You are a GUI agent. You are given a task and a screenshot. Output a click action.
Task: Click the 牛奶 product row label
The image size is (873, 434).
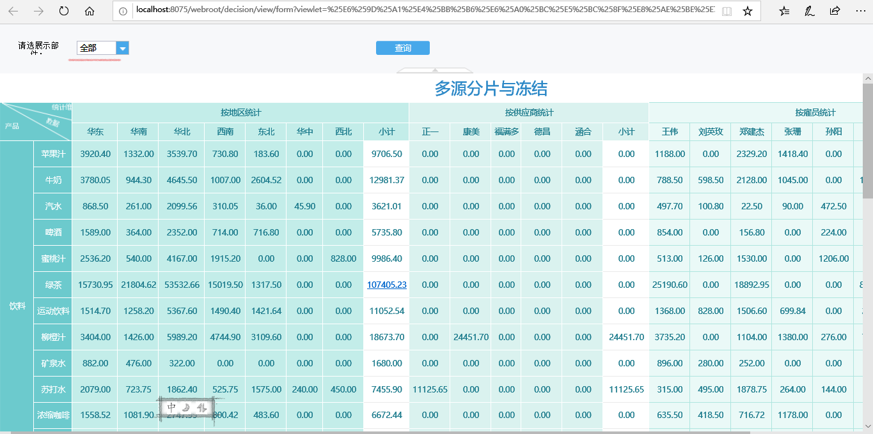coord(53,180)
